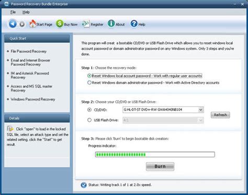248x195 pixels.
Task: Click the folder icon in Details panel
Action: [x=10, y=129]
